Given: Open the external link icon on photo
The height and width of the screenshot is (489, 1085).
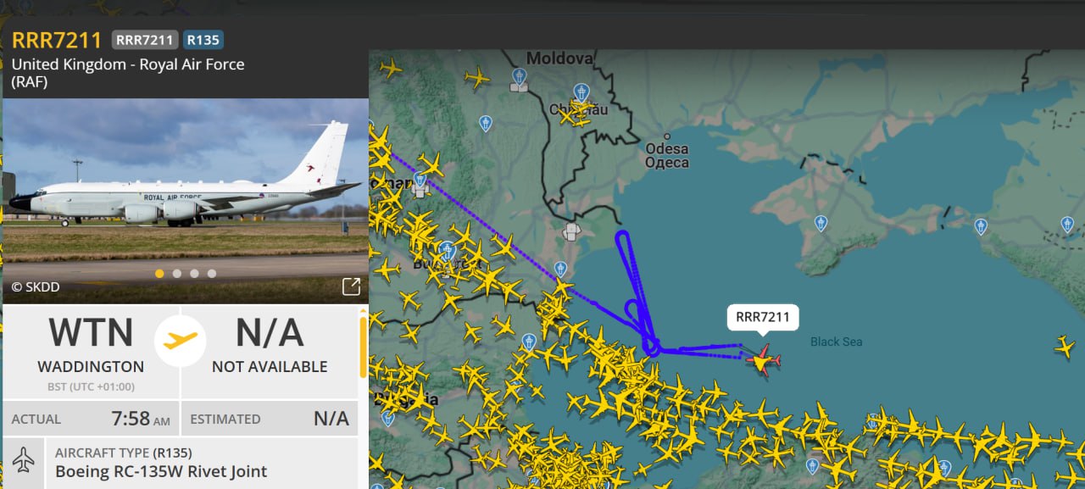Looking at the screenshot, I should pos(351,286).
